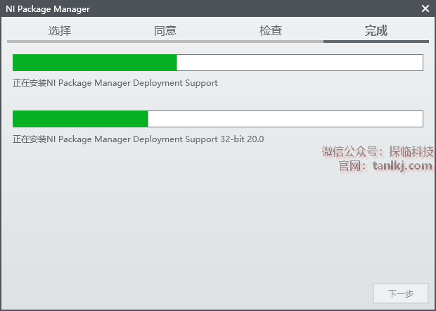Click the NI Package Manager title text

[48, 8]
